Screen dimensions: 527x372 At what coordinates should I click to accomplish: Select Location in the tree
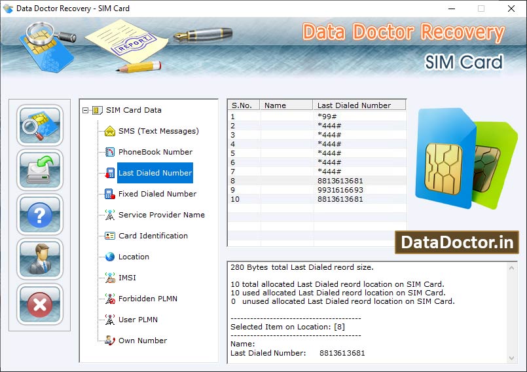click(x=134, y=257)
